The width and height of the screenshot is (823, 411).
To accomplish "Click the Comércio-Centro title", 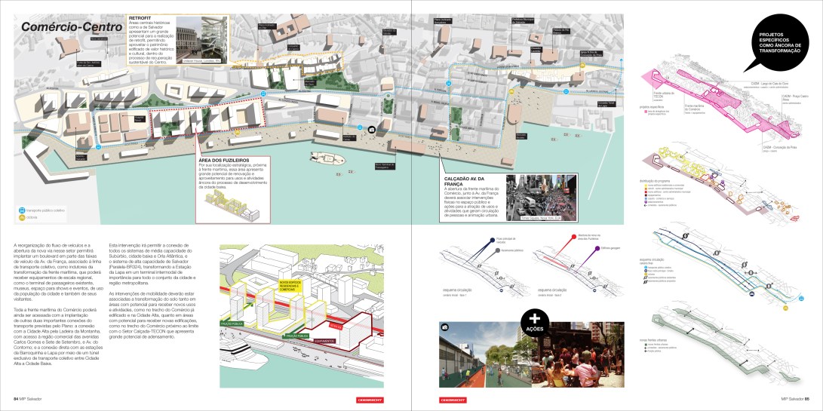I will click(60, 28).
